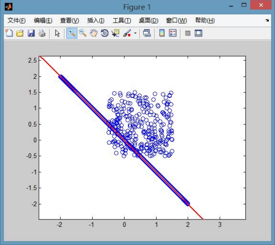Viewport: 275px width, 245px height.
Task: Open the 文件(F) menu
Action: [x=17, y=20]
